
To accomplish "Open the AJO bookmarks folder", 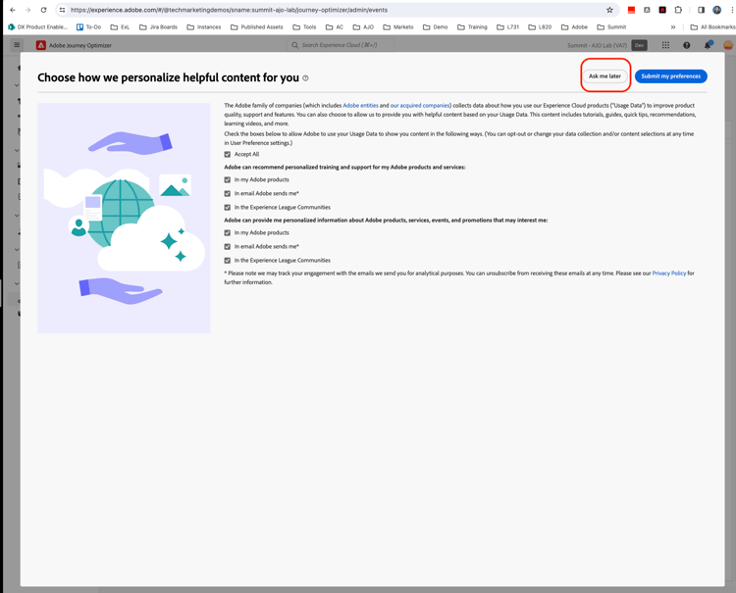I will tap(363, 27).
